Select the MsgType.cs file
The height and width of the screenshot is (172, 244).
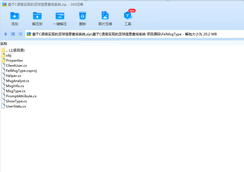tap(16, 91)
